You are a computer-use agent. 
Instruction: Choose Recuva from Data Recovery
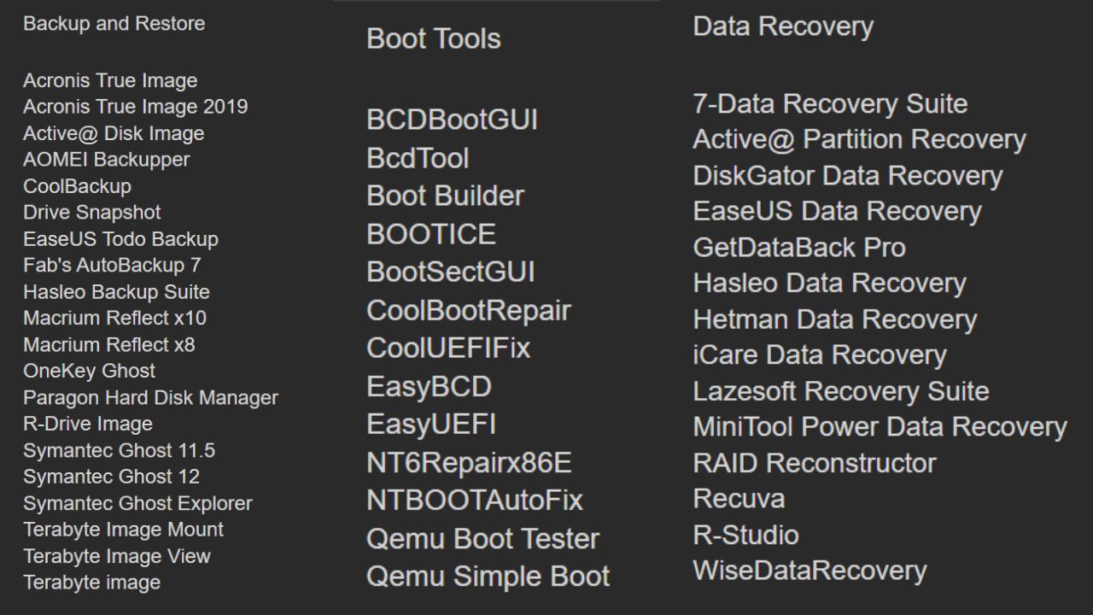pos(727,498)
